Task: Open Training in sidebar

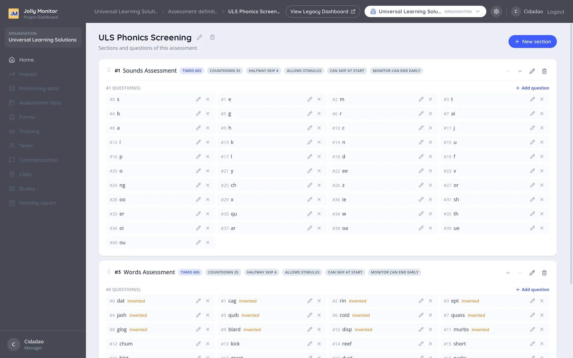Action: (43, 131)
